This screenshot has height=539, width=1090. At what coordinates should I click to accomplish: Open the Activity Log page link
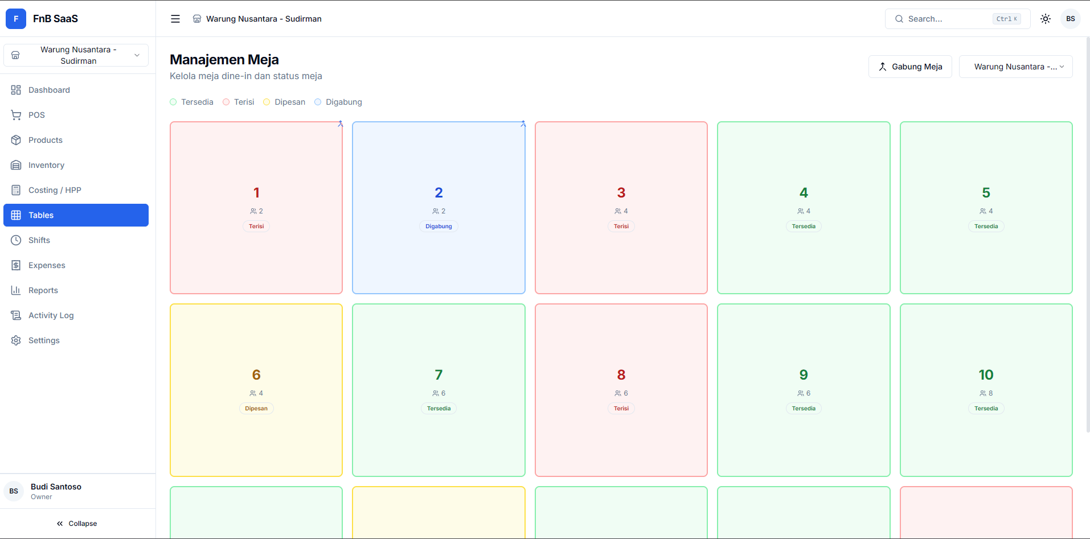click(x=51, y=315)
